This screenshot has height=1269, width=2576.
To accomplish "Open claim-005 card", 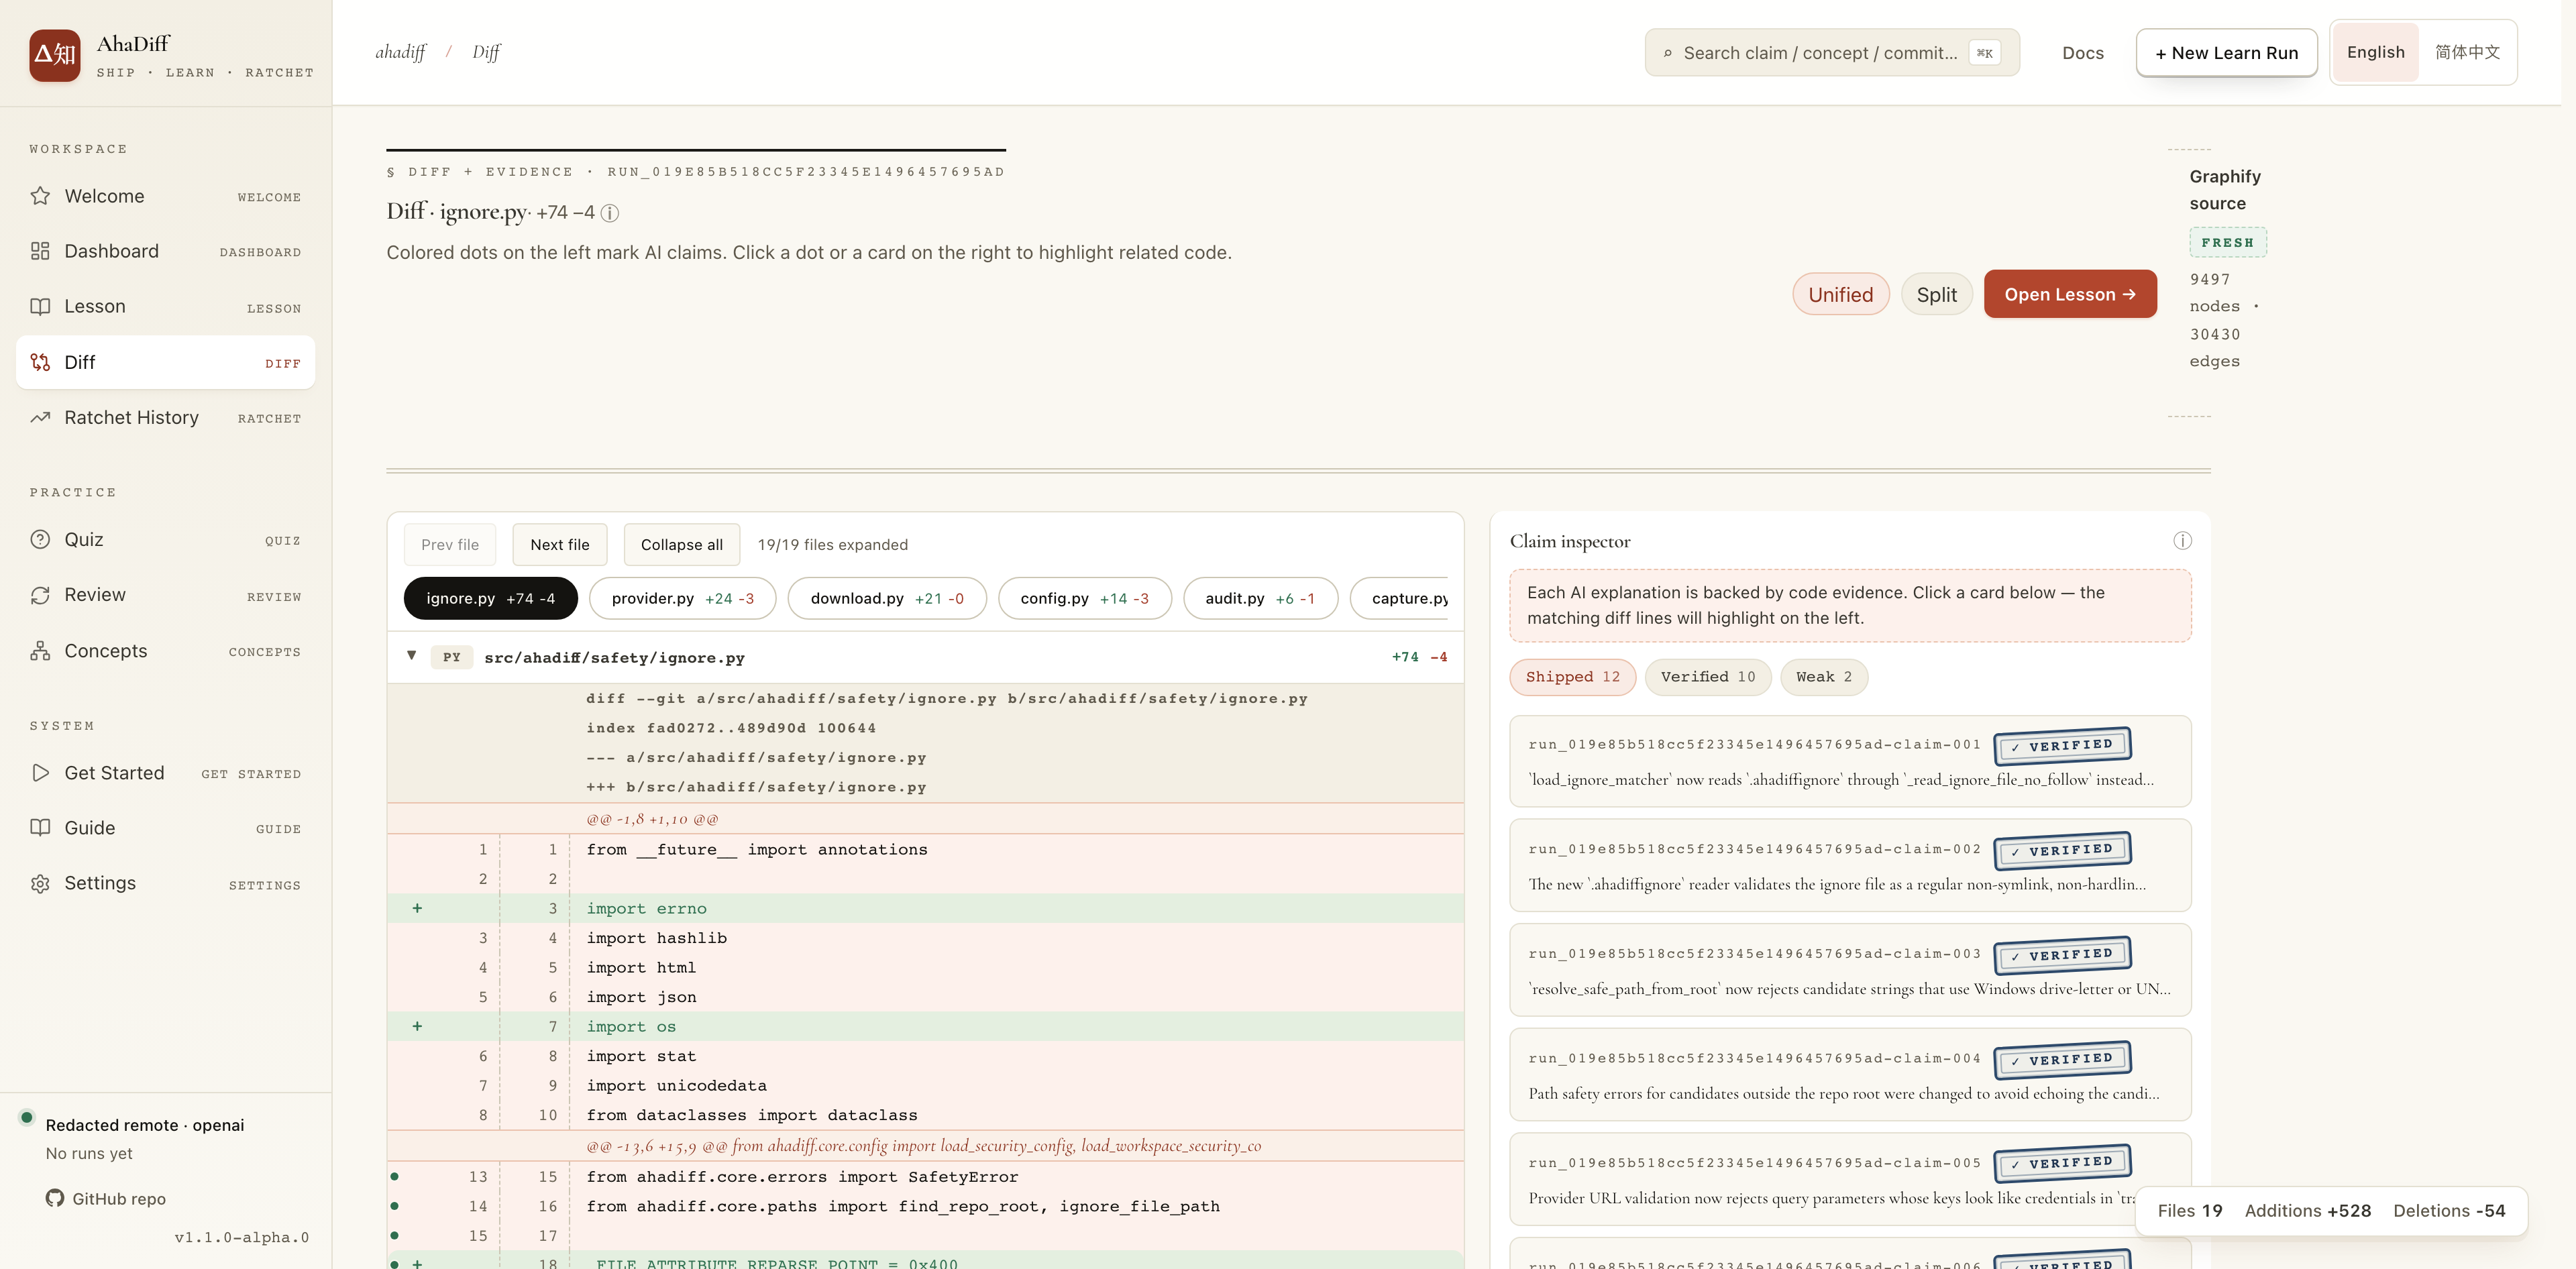I will pyautogui.click(x=1849, y=1179).
